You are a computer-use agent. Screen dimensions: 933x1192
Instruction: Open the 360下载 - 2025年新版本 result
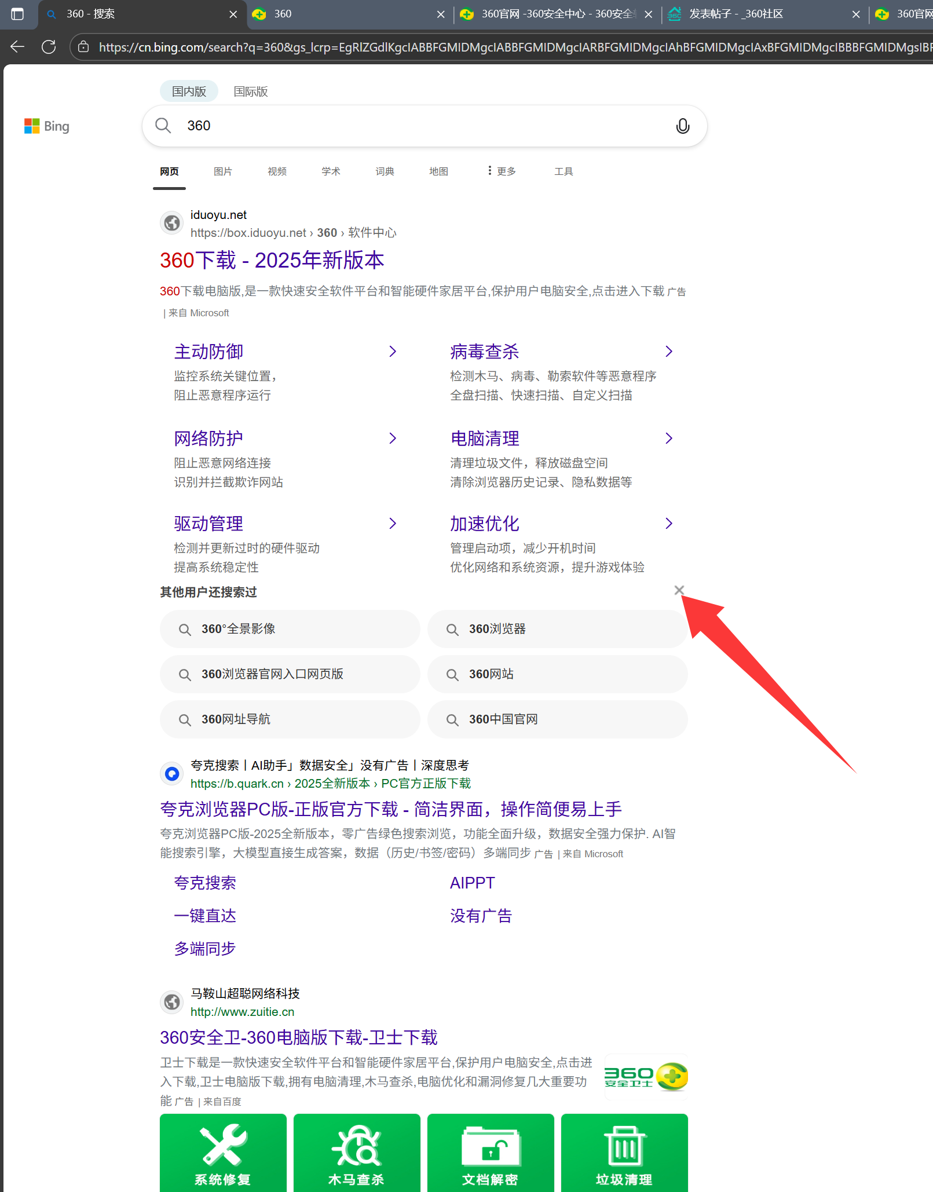tap(272, 261)
